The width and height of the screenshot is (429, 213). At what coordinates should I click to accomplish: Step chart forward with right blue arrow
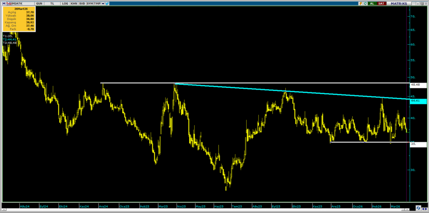tap(426, 208)
